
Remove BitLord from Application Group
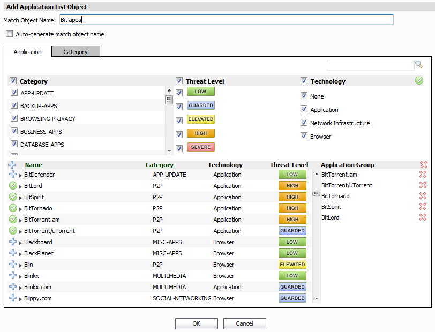[423, 217]
